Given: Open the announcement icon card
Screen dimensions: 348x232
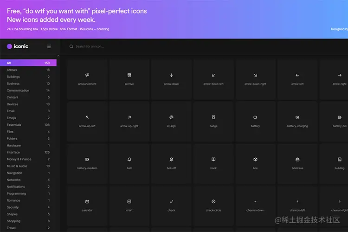Looking at the screenshot, I should coord(87,79).
